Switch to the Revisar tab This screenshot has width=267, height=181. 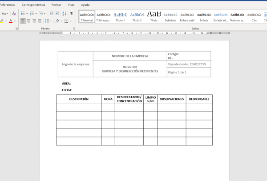[57, 5]
